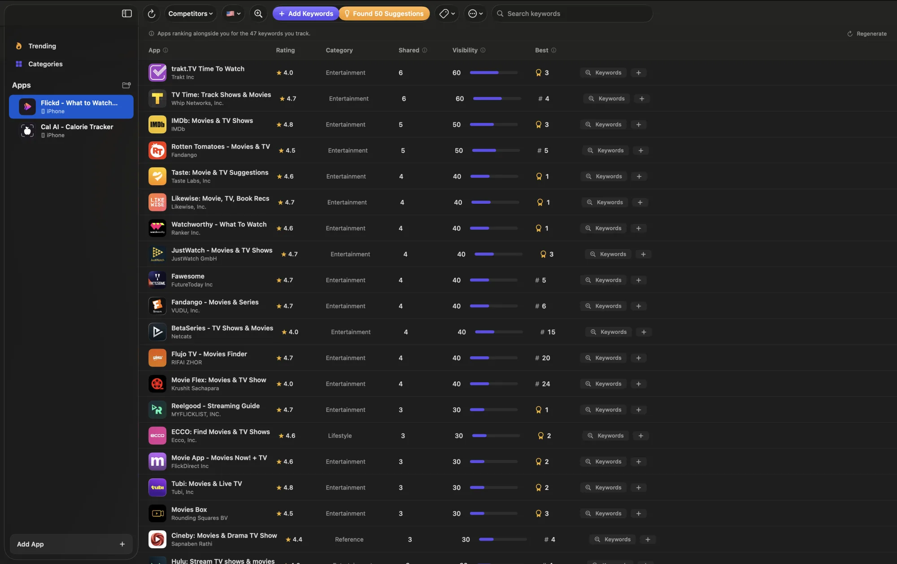The width and height of the screenshot is (897, 564).
Task: Click the info icon next to App header
Action: tap(165, 50)
